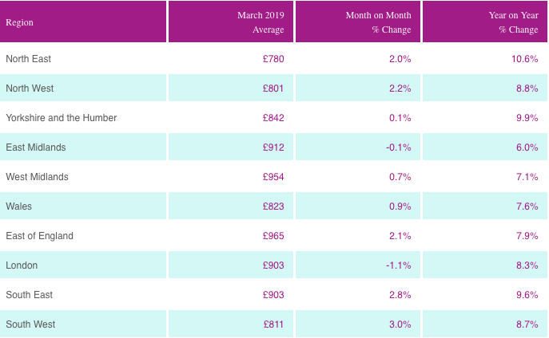Click the East of England region name

point(39,236)
